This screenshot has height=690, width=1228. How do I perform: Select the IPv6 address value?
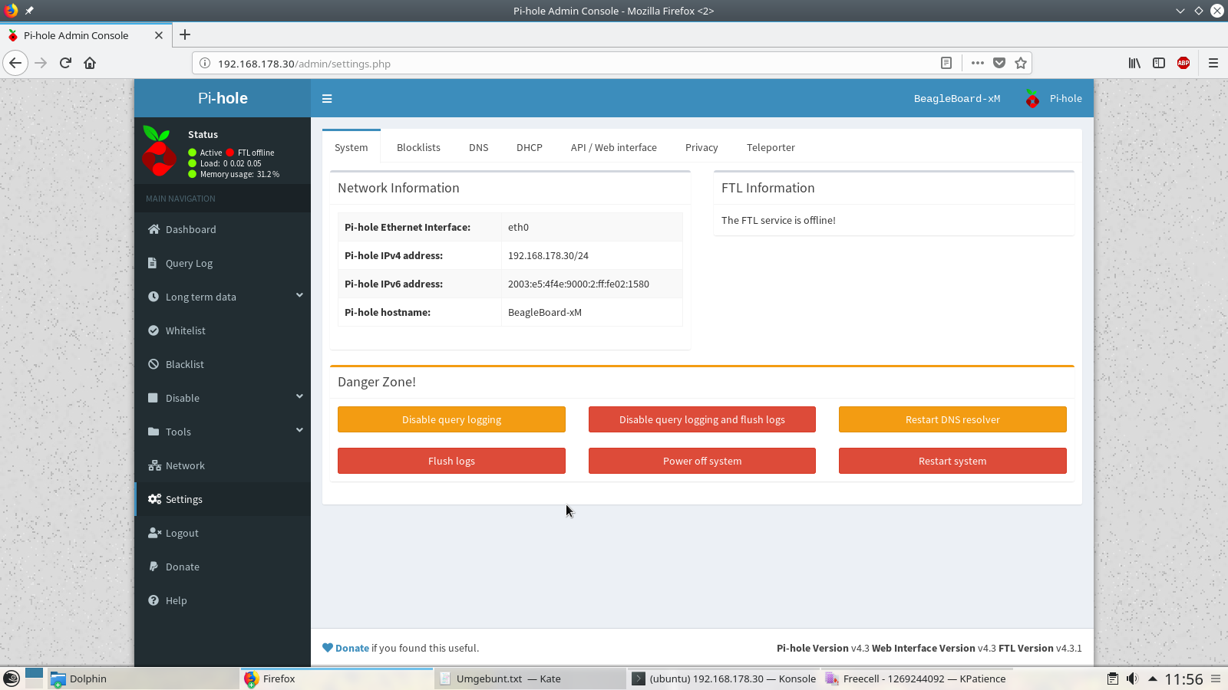tap(579, 284)
